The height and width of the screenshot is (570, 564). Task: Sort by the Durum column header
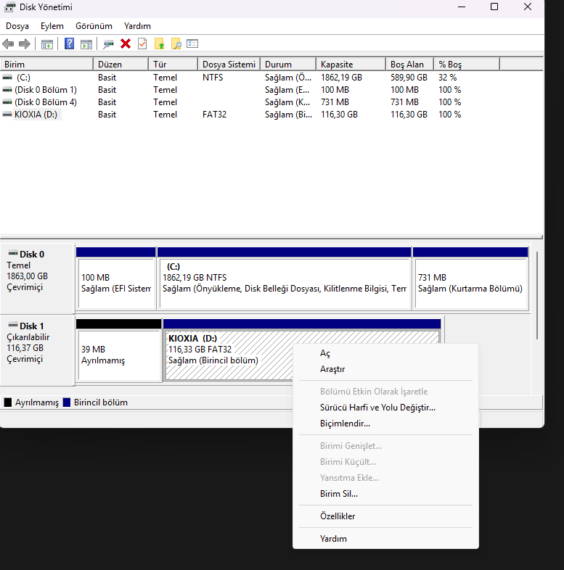click(289, 65)
